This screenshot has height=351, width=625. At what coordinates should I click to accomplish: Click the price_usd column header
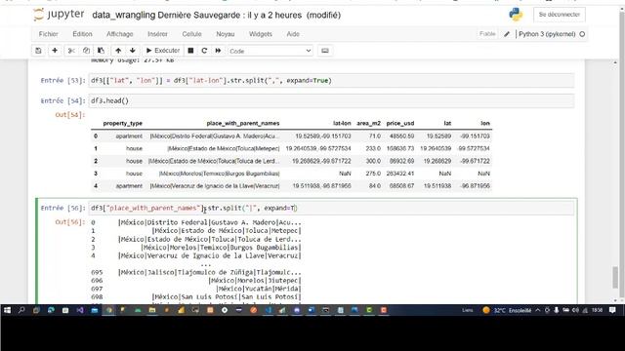pos(400,124)
